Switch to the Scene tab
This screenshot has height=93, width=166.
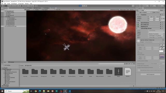29,8
